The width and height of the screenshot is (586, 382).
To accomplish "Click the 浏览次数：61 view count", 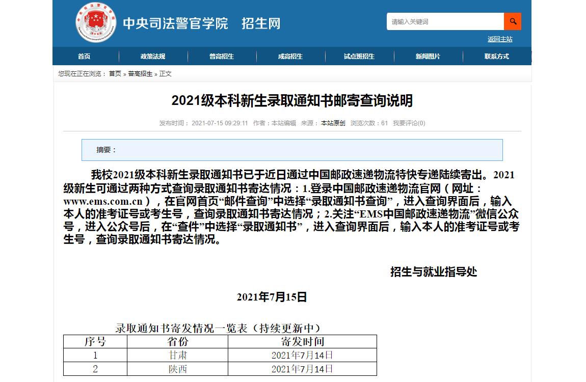I will (369, 123).
